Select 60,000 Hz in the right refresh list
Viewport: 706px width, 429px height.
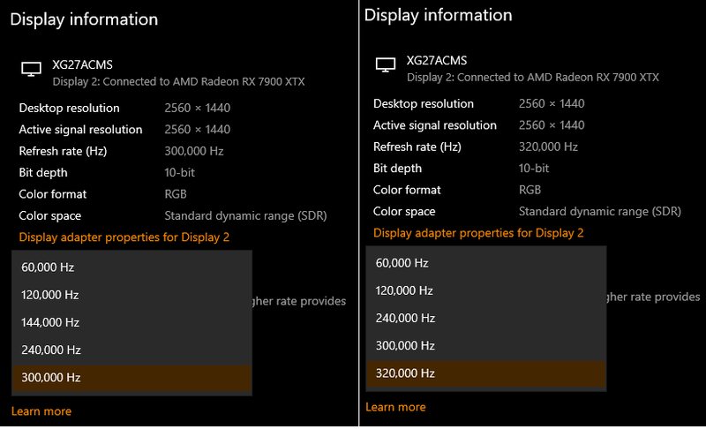point(402,263)
